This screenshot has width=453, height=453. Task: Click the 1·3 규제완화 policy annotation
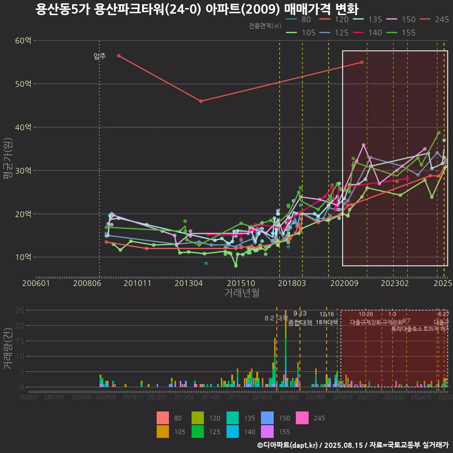point(392,318)
